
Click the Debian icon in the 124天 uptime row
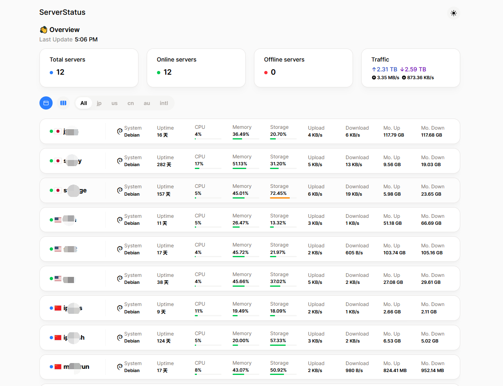pos(120,338)
